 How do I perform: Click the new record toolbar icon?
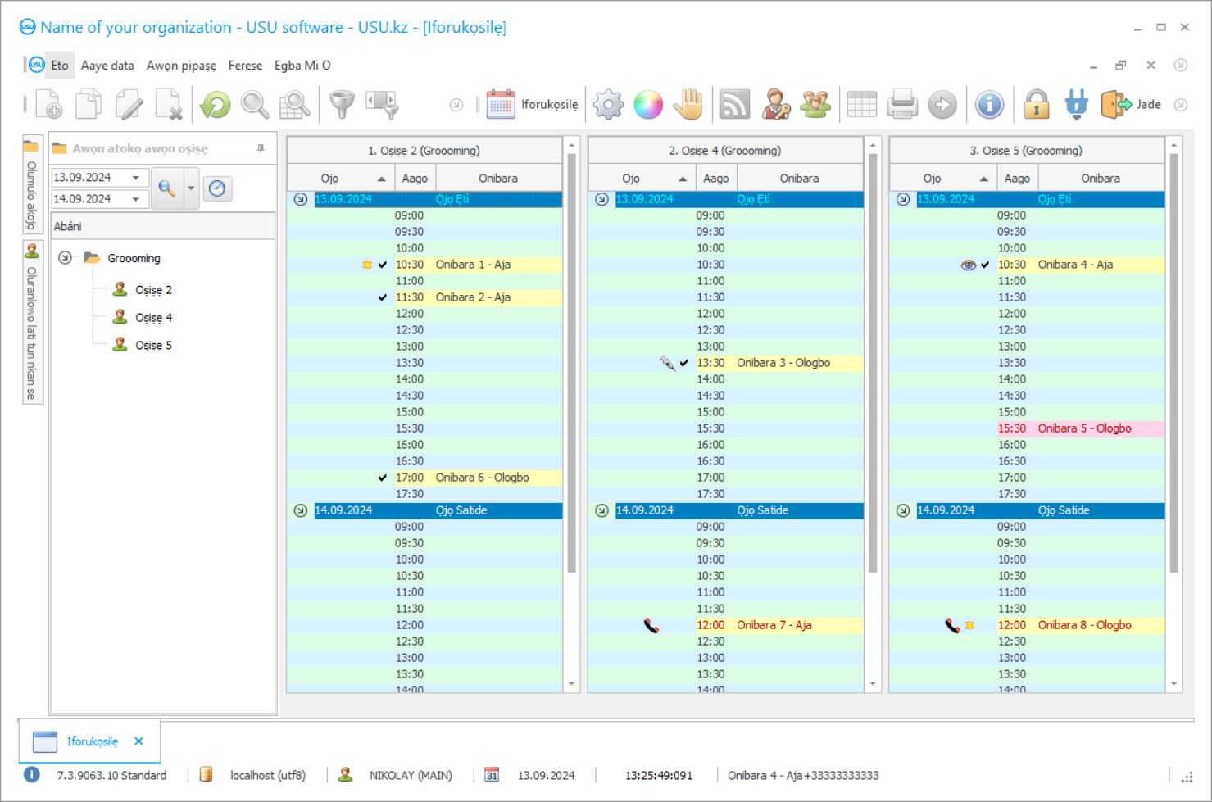point(48,105)
